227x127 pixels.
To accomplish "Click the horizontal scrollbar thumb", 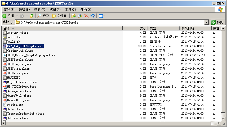I will pyautogui.click(x=108, y=123).
